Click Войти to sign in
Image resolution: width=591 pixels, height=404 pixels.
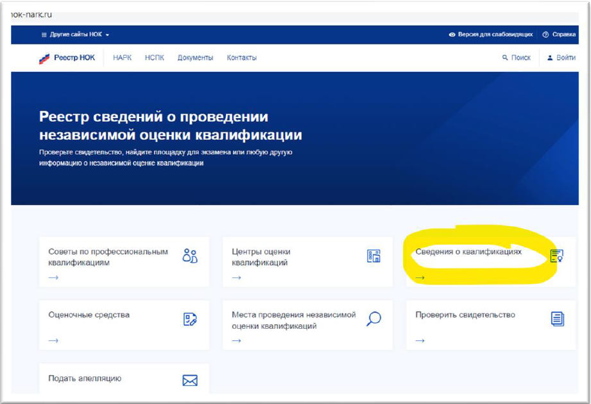click(561, 58)
